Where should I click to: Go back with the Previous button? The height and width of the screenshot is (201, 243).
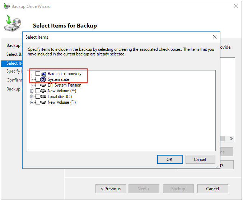pyautogui.click(x=111, y=189)
